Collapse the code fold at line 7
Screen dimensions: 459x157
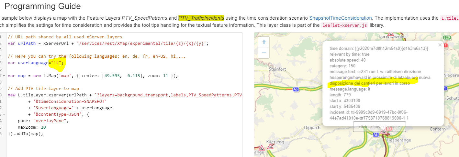point(4,76)
